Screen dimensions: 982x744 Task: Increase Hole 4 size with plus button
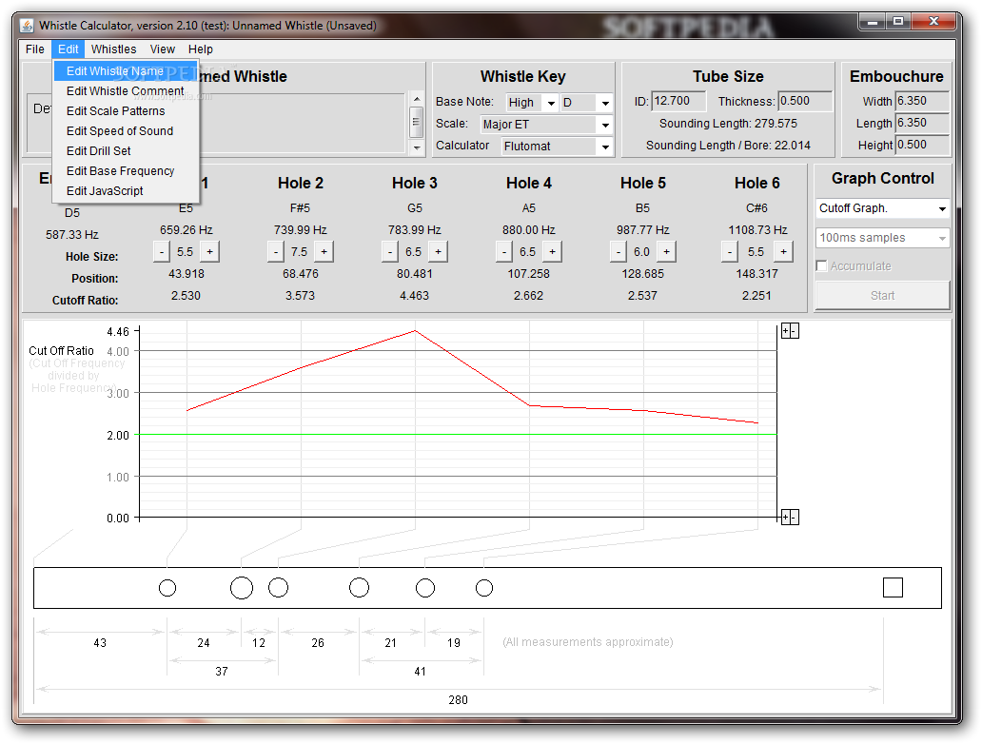[x=552, y=252]
